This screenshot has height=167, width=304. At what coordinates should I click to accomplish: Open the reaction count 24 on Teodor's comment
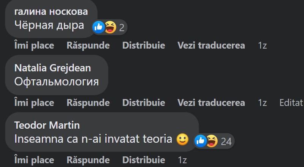[x=226, y=142]
